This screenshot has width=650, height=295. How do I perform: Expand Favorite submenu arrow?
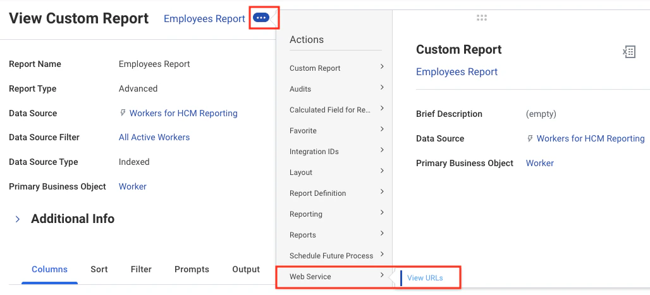[382, 129]
